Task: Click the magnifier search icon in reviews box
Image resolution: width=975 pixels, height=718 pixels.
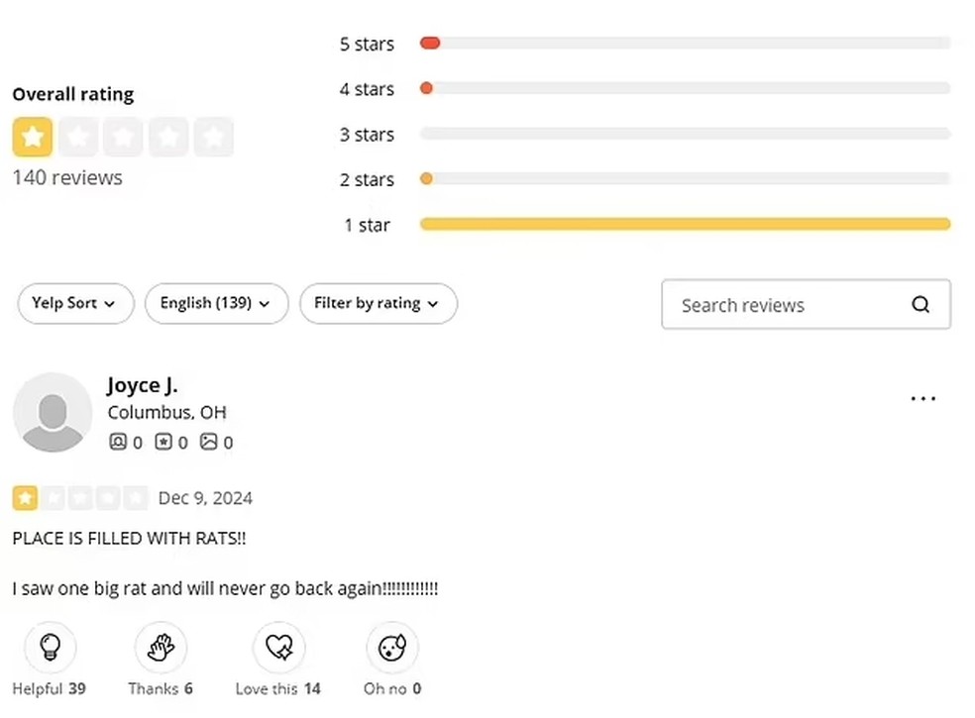Action: 921,305
